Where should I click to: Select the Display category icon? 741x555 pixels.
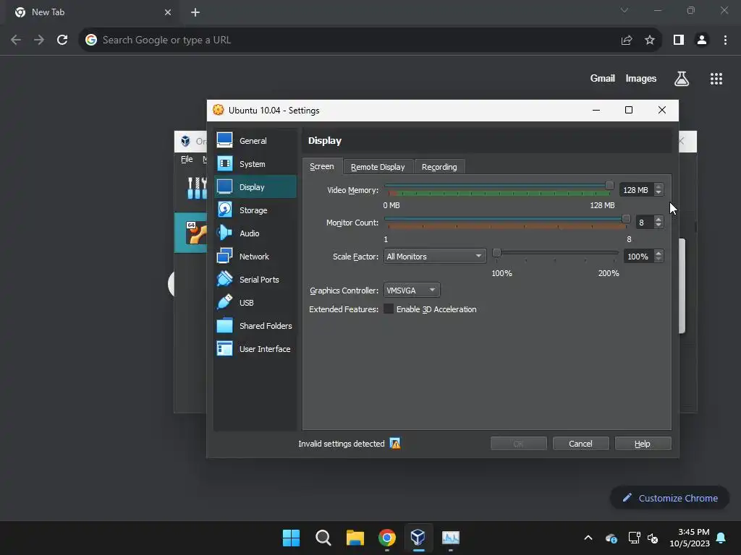[x=224, y=187]
